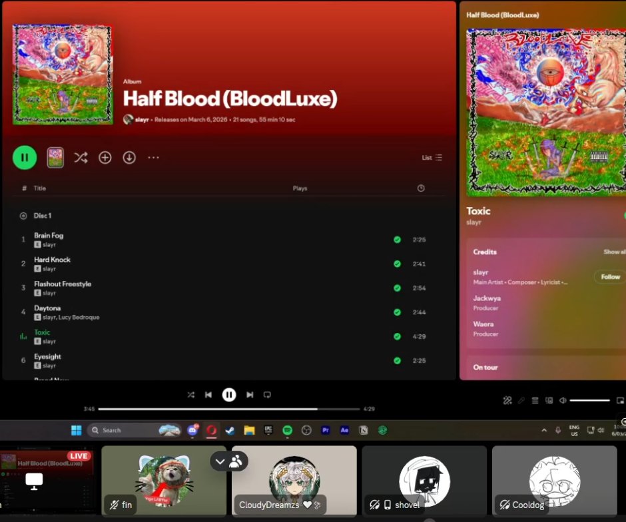Toggle the saved checkmark for Daytona
The height and width of the screenshot is (522, 626).
click(397, 312)
